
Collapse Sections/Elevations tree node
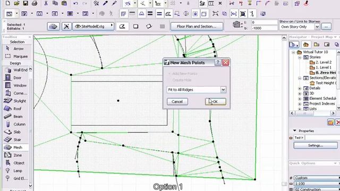coord(300,78)
